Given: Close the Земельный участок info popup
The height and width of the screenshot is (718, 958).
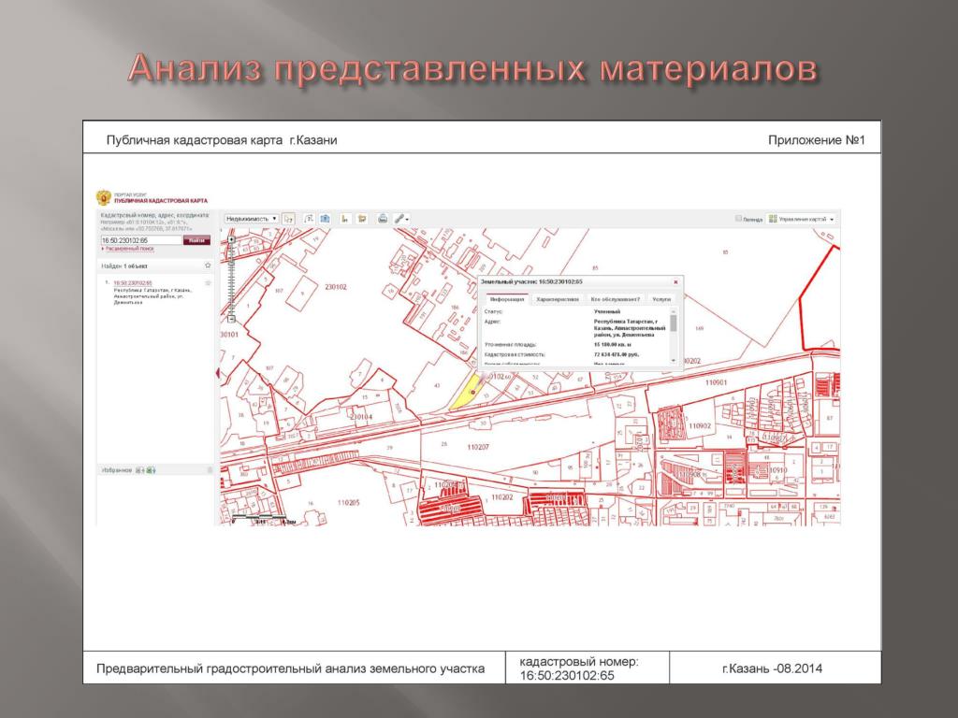Looking at the screenshot, I should (675, 282).
